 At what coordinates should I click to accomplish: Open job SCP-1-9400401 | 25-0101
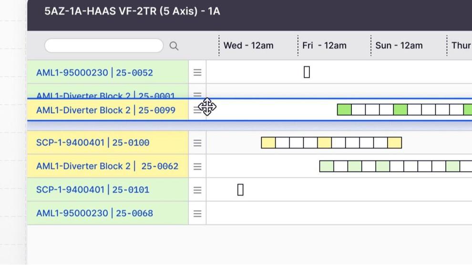pos(92,190)
